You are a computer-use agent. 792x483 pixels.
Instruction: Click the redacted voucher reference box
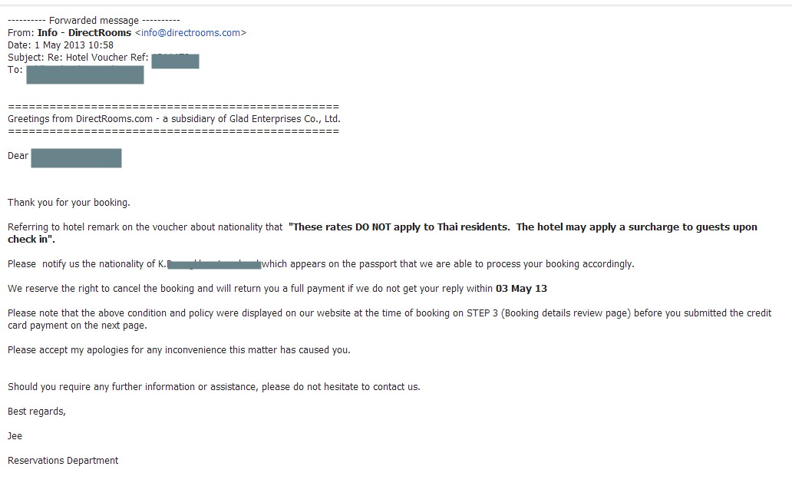[175, 61]
